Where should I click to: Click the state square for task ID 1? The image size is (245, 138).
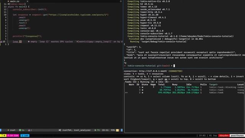[142, 87]
